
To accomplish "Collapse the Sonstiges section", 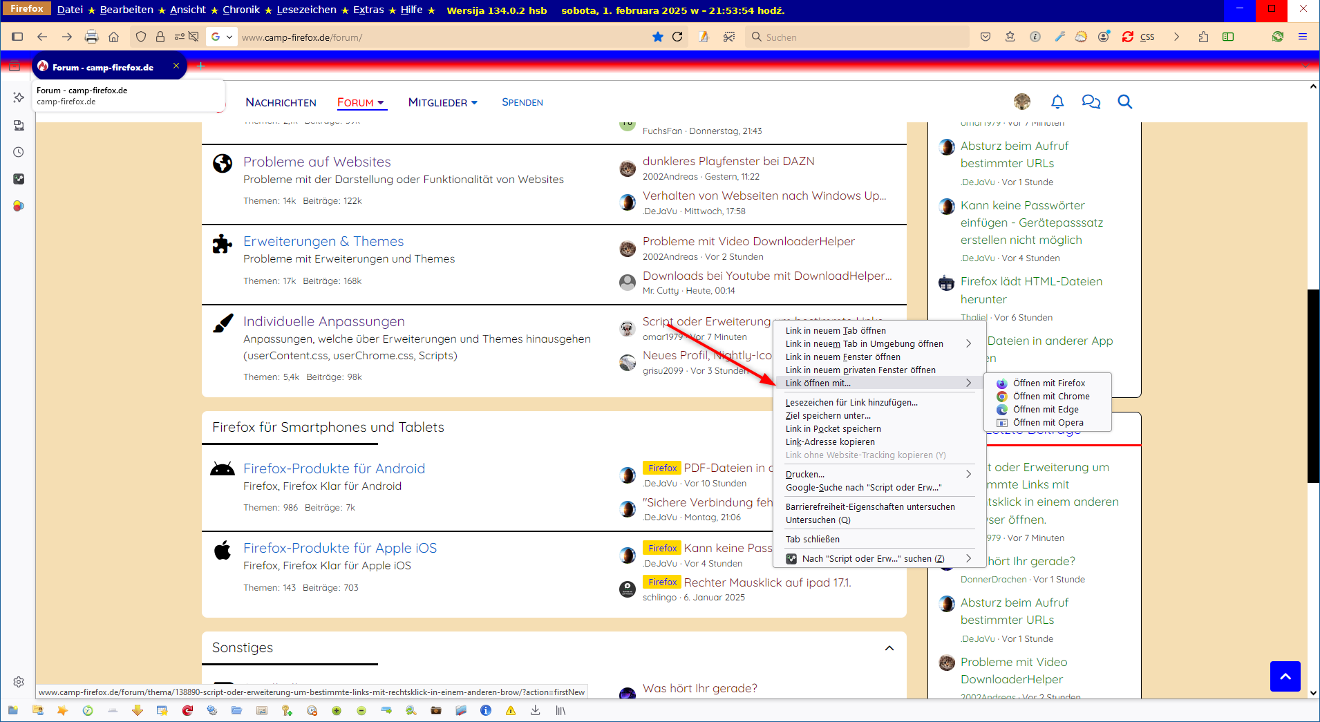I will coord(889,648).
